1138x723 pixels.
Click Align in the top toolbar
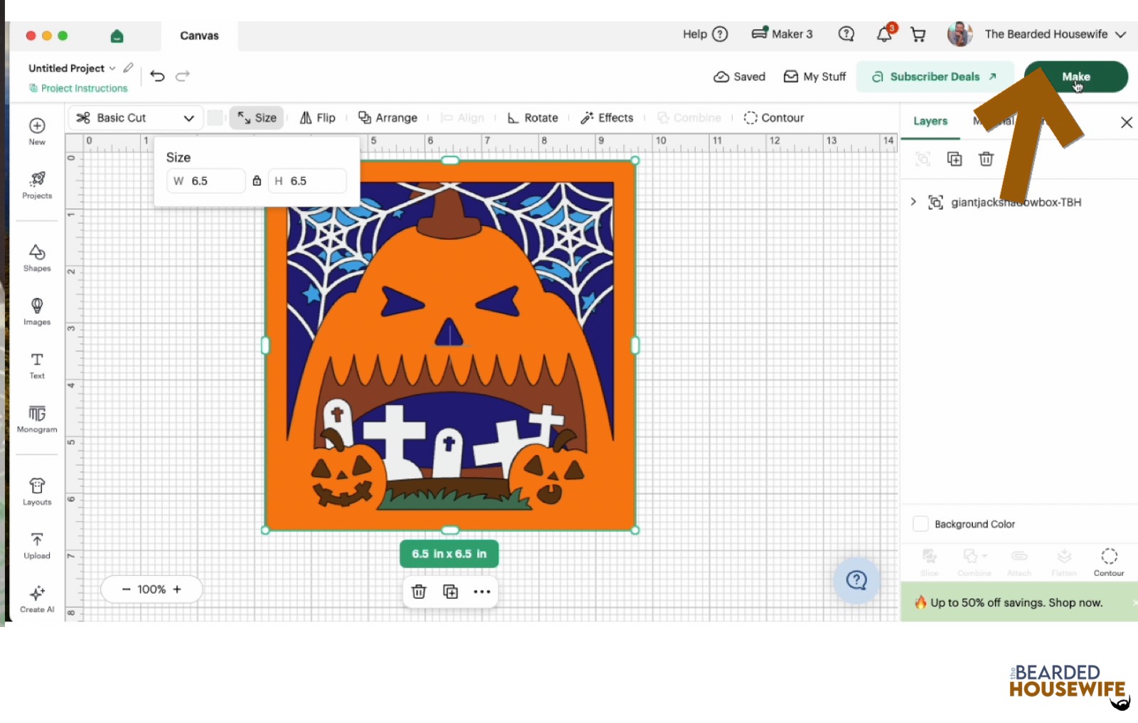[462, 118]
